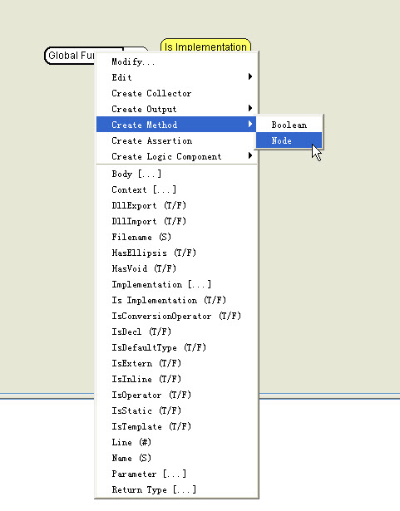The width and height of the screenshot is (400, 511).
Task: Choose Boolean in the Create Method submenu
Action: (289, 125)
